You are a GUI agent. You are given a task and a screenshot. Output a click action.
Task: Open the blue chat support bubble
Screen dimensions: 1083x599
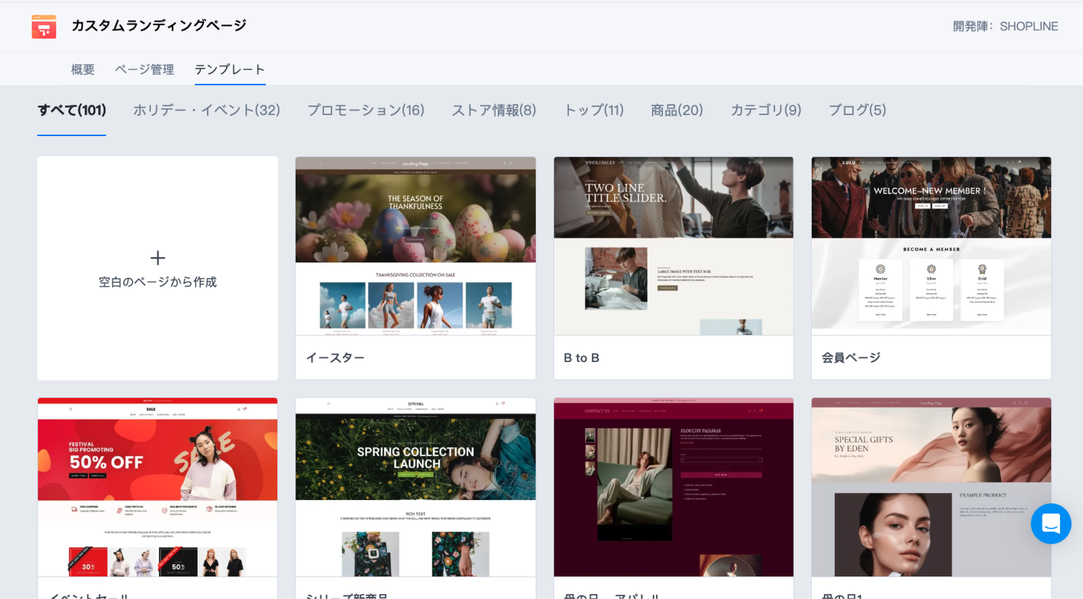click(x=1050, y=523)
